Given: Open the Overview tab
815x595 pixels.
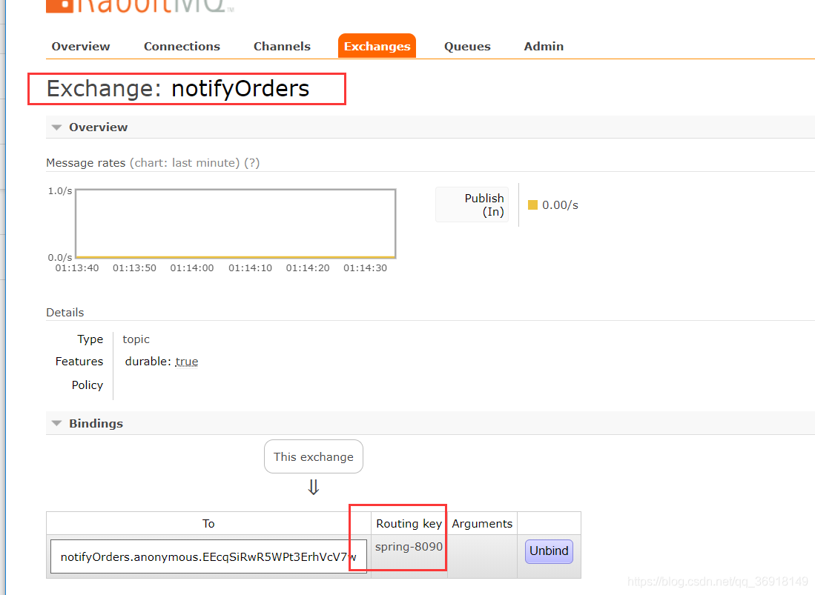Looking at the screenshot, I should tap(81, 46).
